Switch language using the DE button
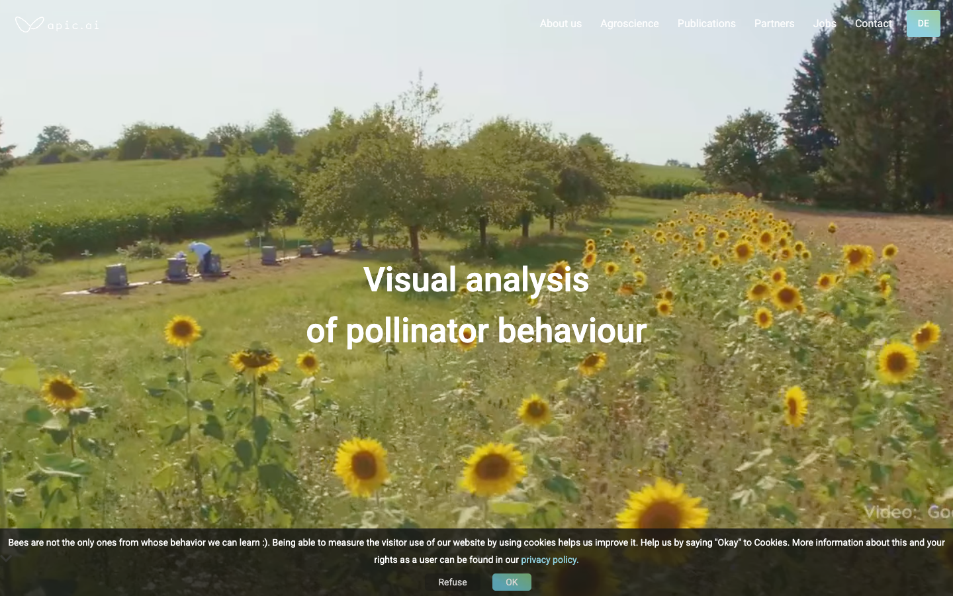 pos(923,24)
